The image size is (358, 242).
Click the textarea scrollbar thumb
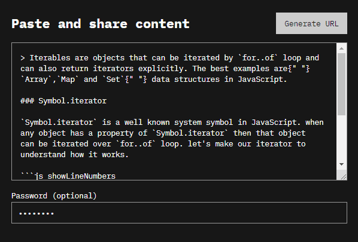pyautogui.click(x=342, y=84)
